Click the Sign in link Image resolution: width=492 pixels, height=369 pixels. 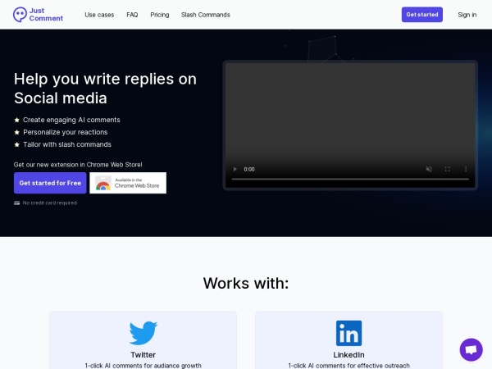467,15
